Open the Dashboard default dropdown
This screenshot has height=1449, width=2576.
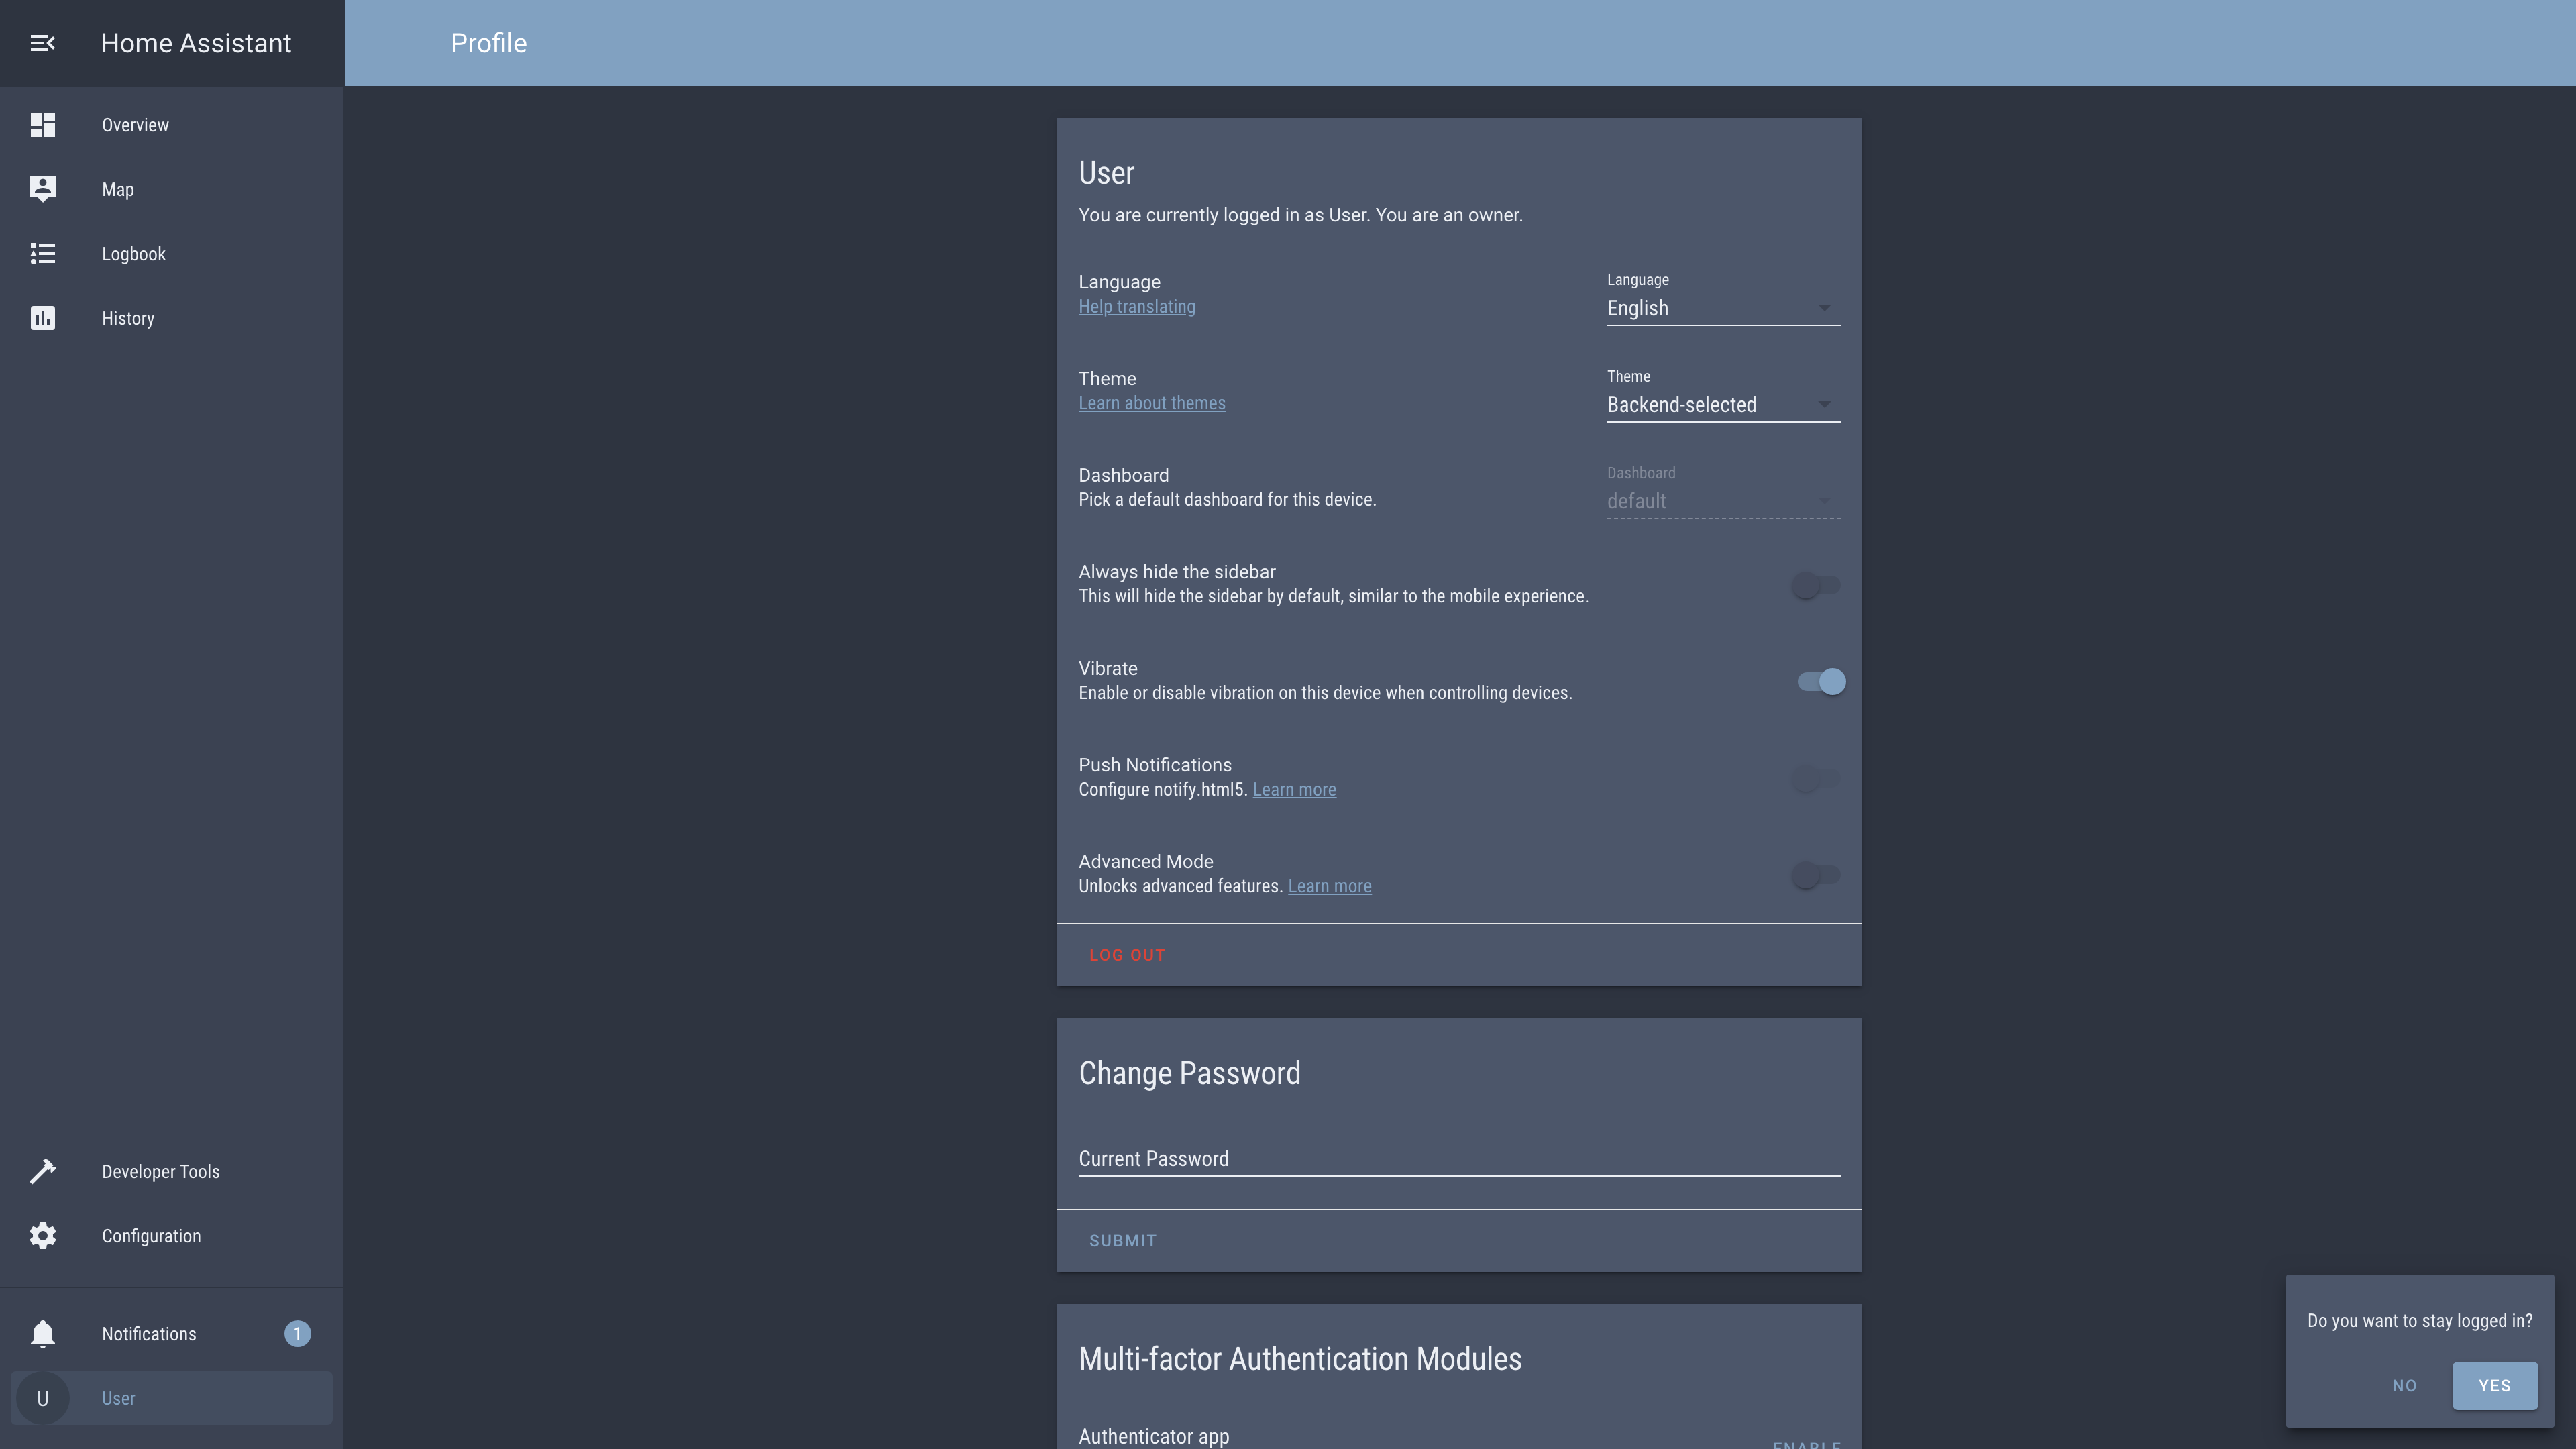[x=1722, y=501]
